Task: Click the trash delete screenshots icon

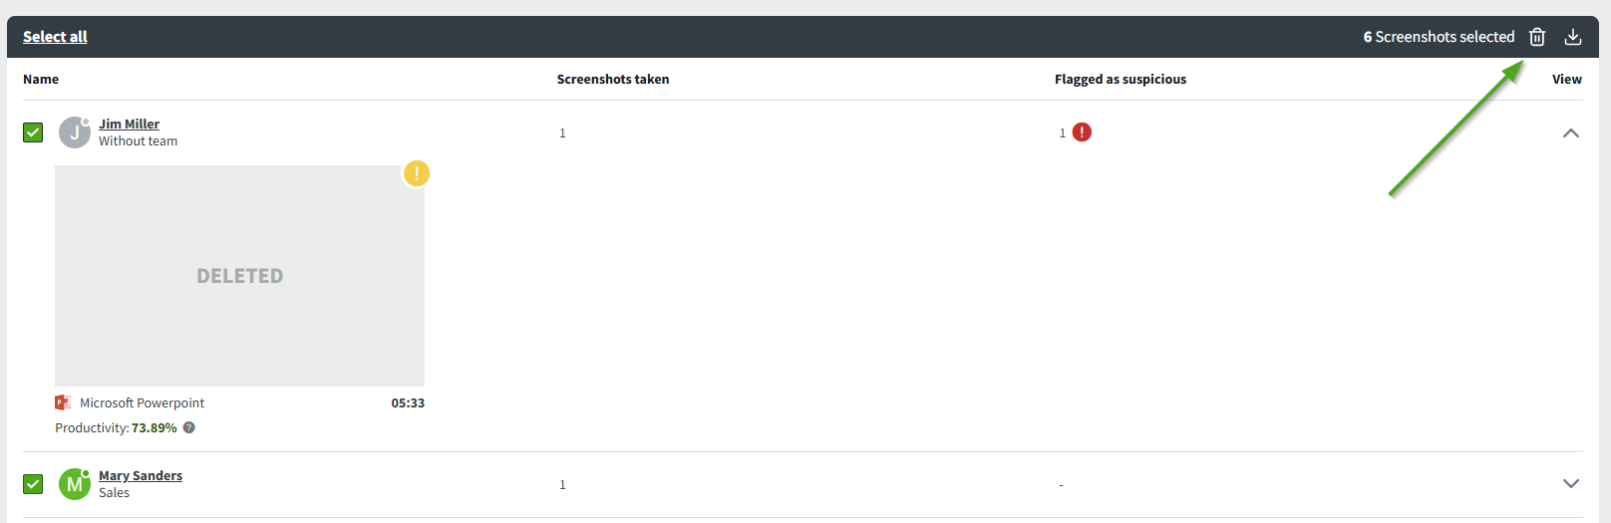Action: pos(1537,37)
